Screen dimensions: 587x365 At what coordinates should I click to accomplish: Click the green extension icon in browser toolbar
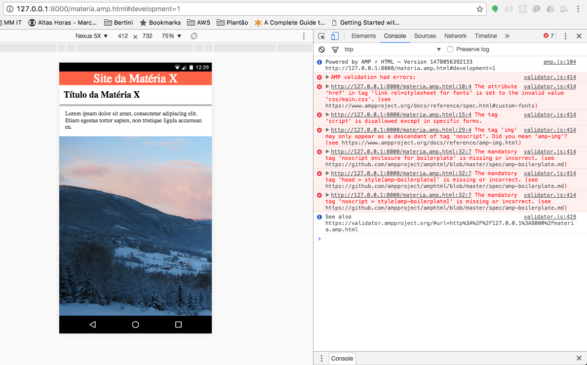tap(495, 9)
